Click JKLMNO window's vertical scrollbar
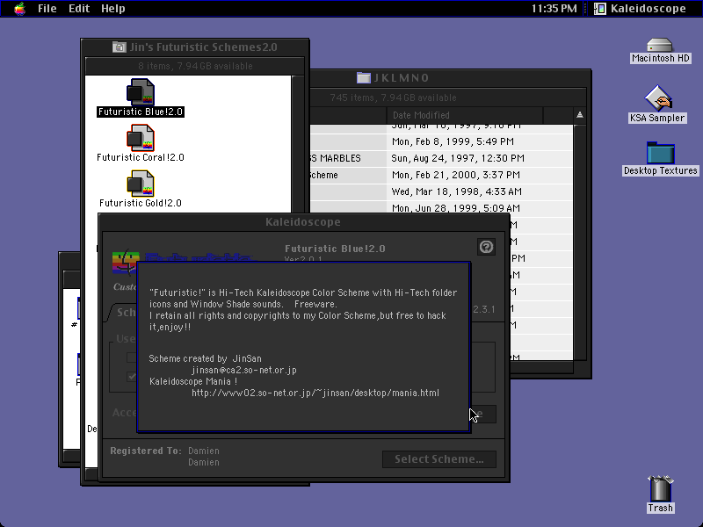The height and width of the screenshot is (527, 703). (580, 242)
